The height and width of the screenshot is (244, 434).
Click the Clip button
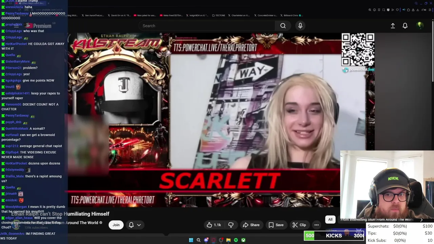(299, 225)
